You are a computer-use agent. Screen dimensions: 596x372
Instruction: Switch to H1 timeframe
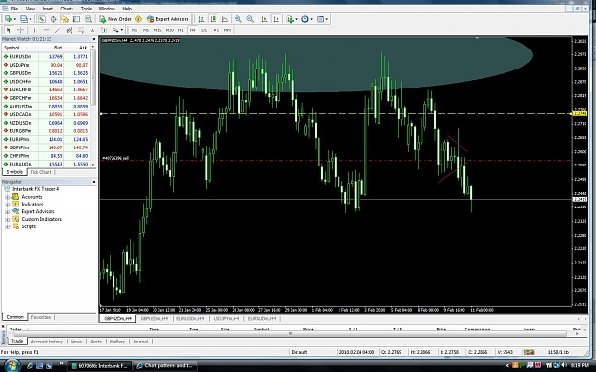pos(181,29)
